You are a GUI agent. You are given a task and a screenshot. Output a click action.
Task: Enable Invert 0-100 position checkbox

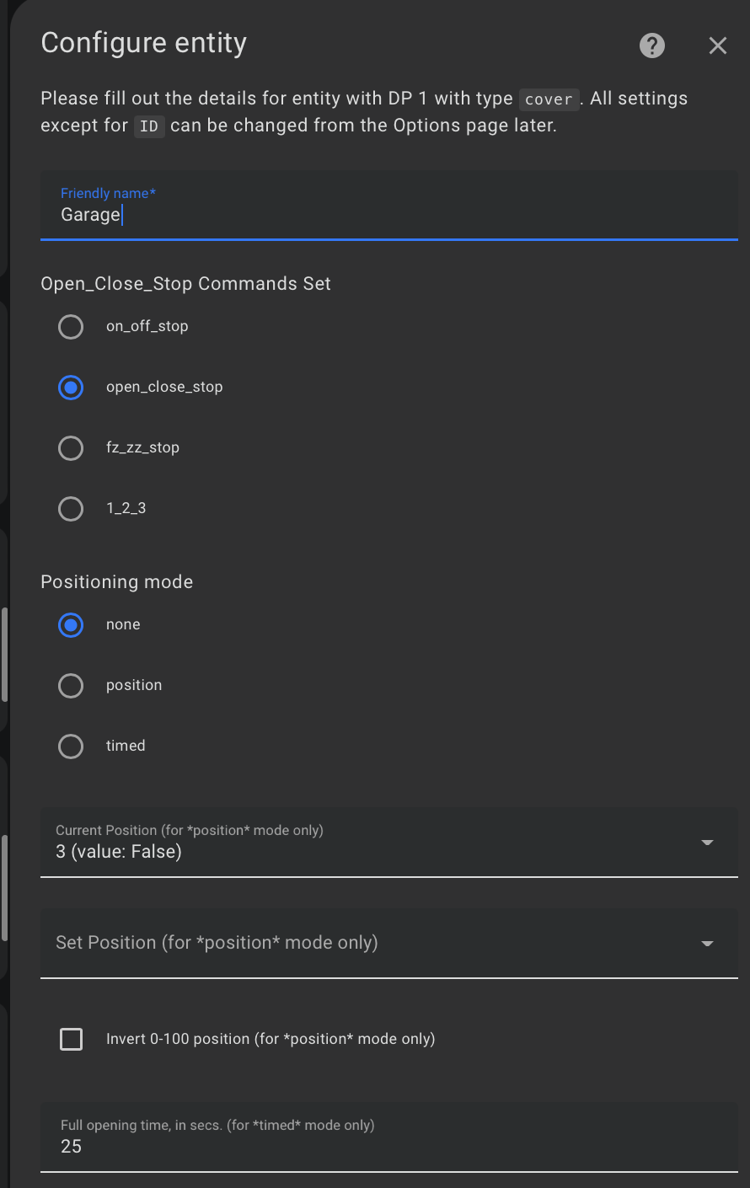coord(71,1039)
